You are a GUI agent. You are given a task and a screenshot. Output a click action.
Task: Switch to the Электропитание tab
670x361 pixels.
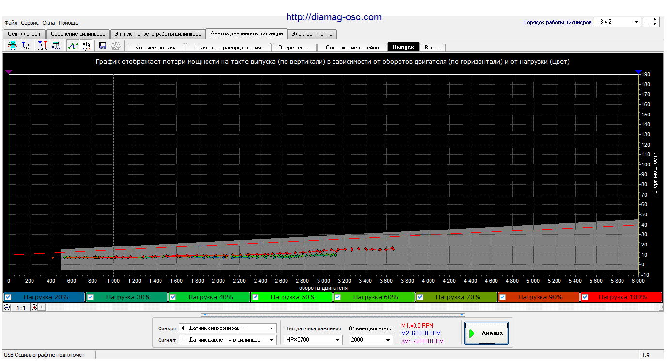coord(312,34)
